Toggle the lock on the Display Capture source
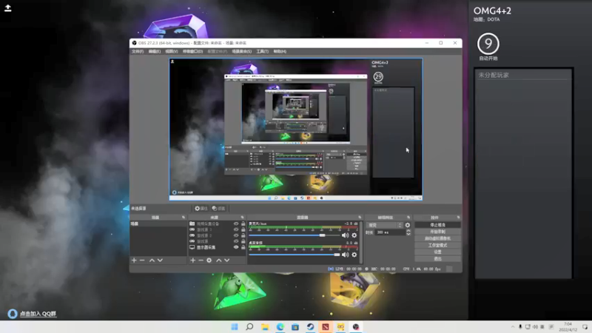The width and height of the screenshot is (592, 333). tap(243, 247)
